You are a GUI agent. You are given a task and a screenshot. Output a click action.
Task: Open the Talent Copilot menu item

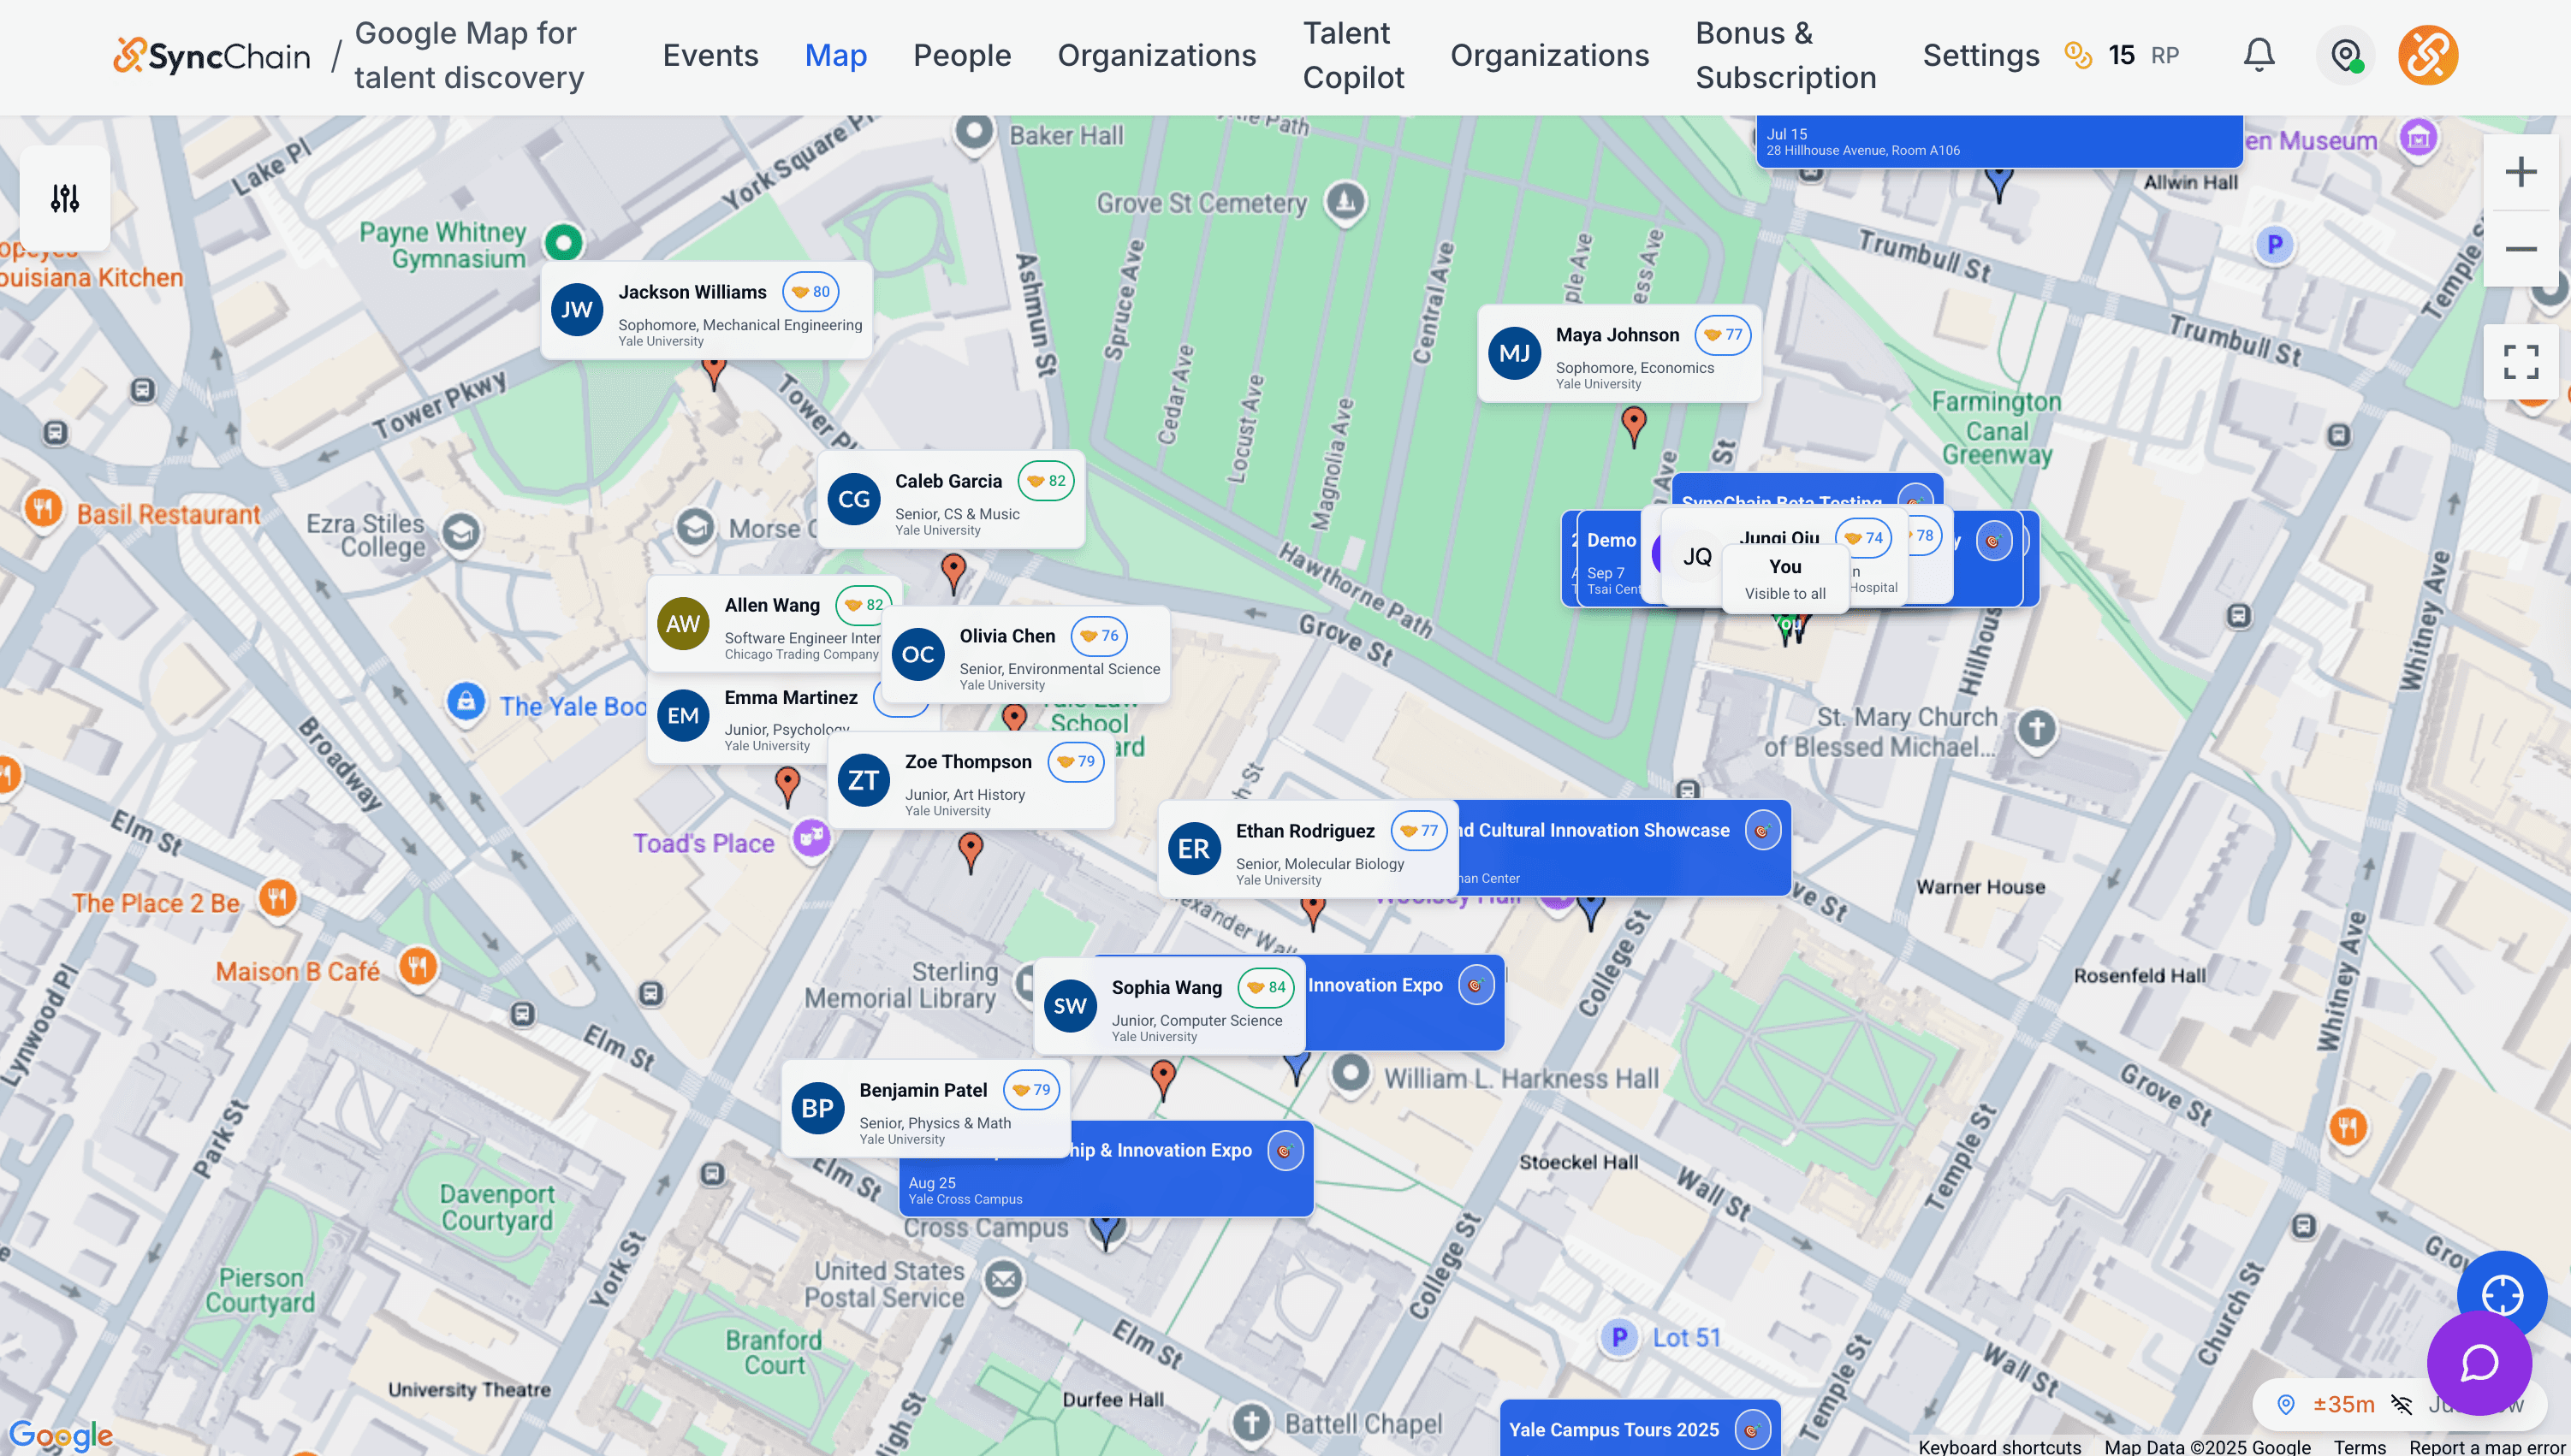pyautogui.click(x=1352, y=55)
